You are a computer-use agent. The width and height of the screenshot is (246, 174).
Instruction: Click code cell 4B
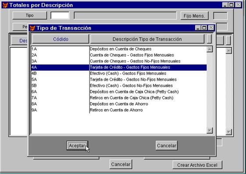pos(60,74)
